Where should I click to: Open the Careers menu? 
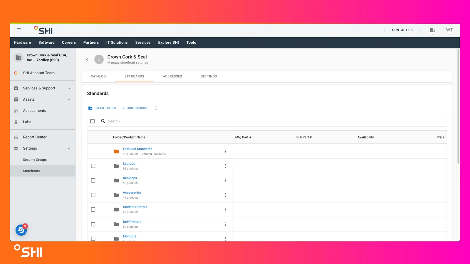tap(69, 43)
